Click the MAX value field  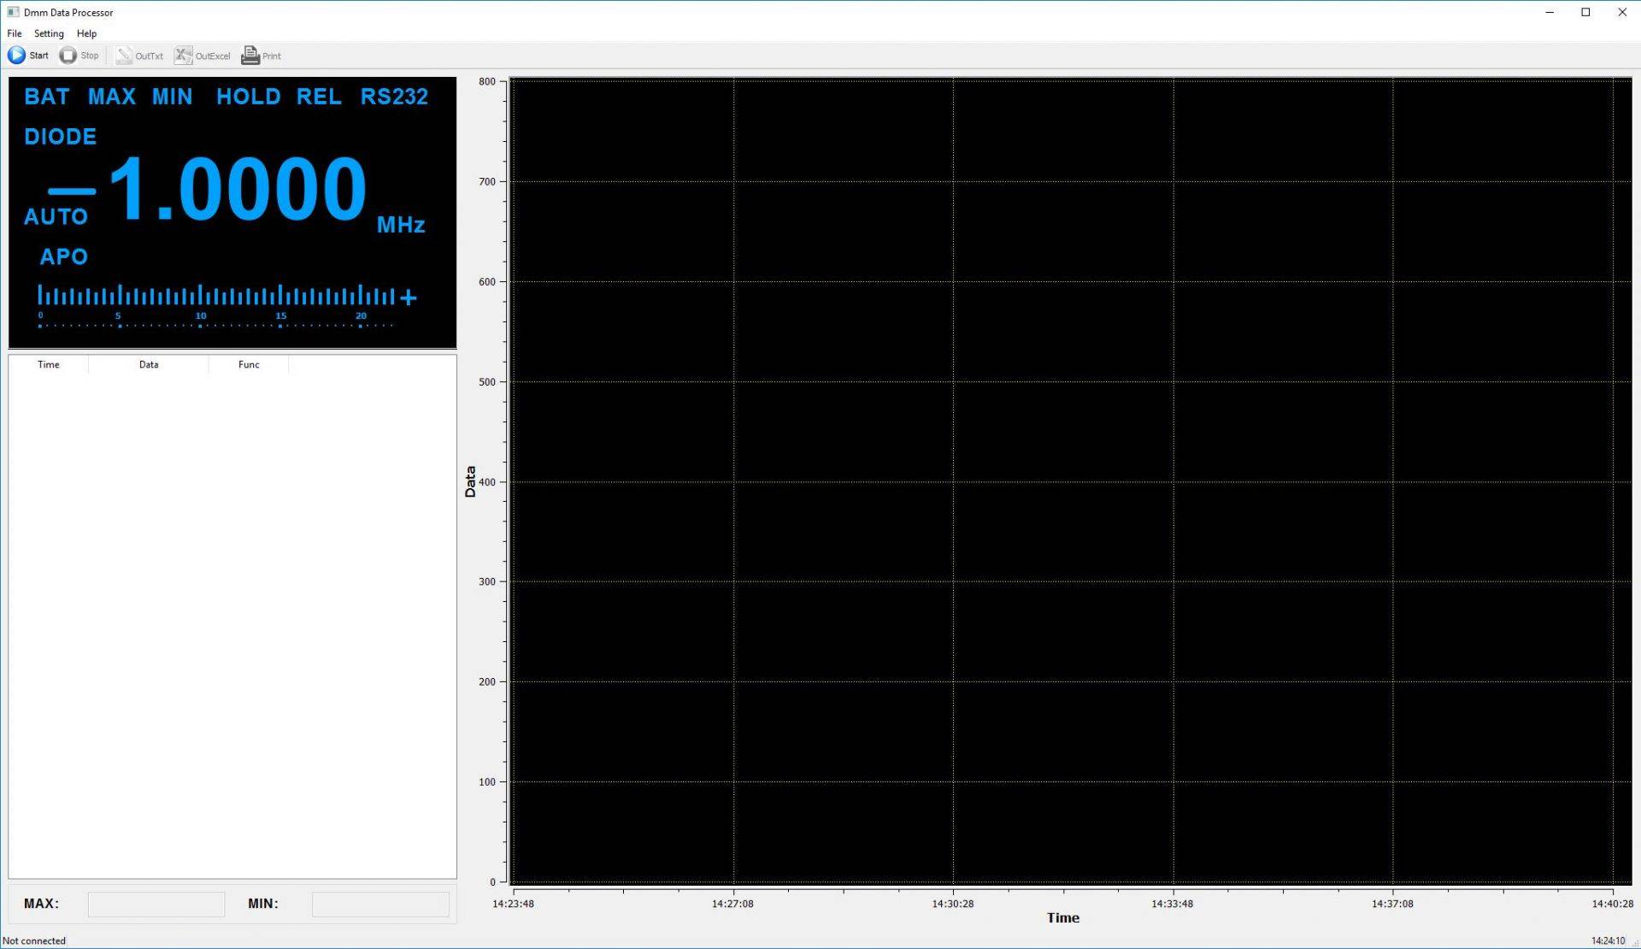tap(156, 905)
